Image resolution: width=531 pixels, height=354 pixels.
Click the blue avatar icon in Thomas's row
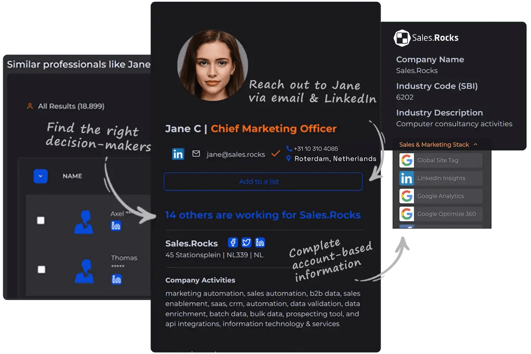click(84, 271)
